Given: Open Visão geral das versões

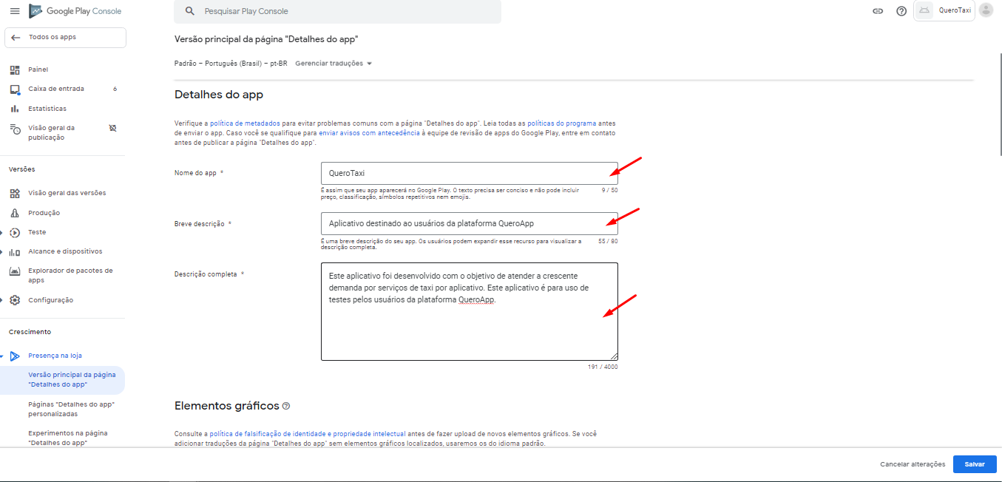Looking at the screenshot, I should [x=67, y=193].
